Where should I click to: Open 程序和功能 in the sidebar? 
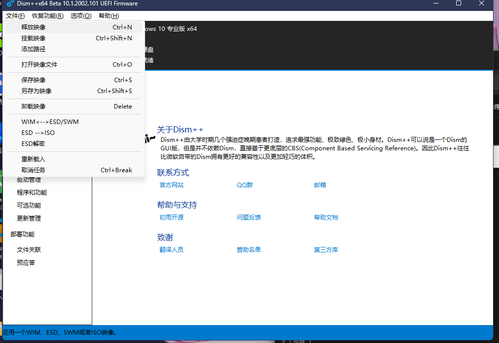point(32,193)
